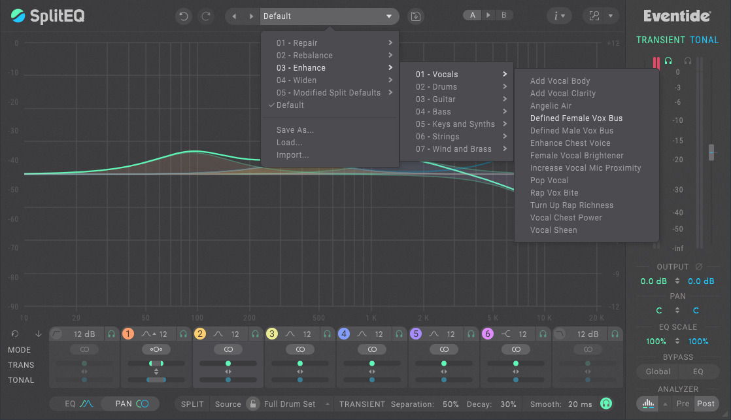The image size is (731, 420).
Task: Open the info dropdown icon
Action: click(x=559, y=16)
